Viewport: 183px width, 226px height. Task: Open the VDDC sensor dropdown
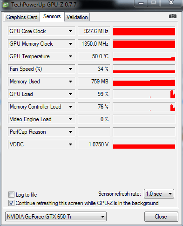coord(70,144)
